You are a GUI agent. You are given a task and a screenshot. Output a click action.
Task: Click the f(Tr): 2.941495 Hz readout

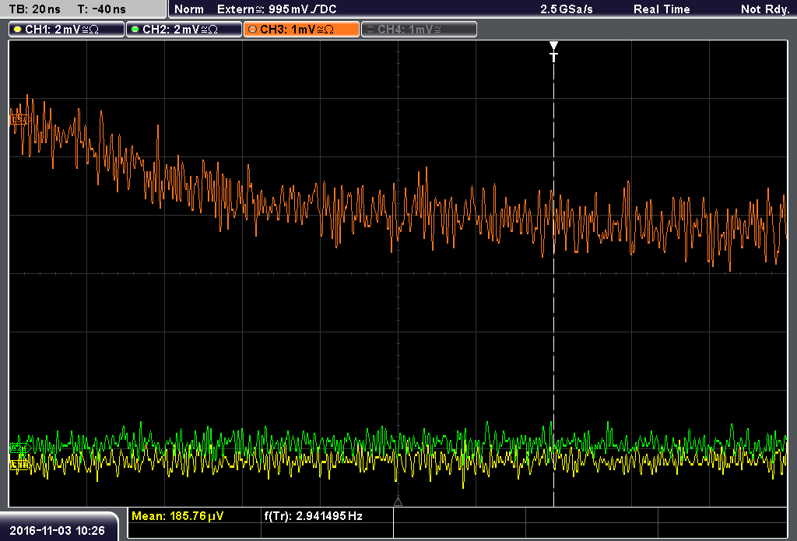313,516
